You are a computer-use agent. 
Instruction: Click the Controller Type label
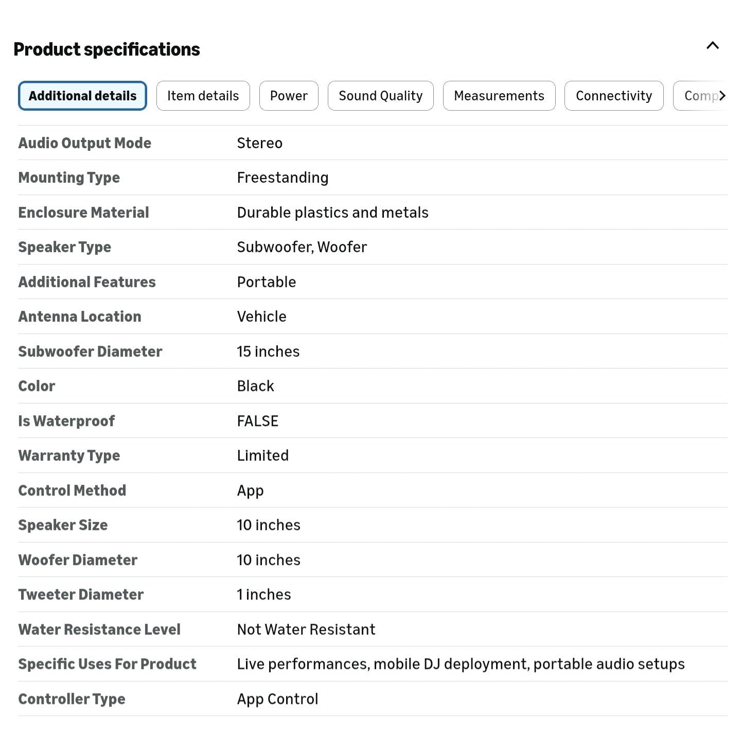[72, 699]
